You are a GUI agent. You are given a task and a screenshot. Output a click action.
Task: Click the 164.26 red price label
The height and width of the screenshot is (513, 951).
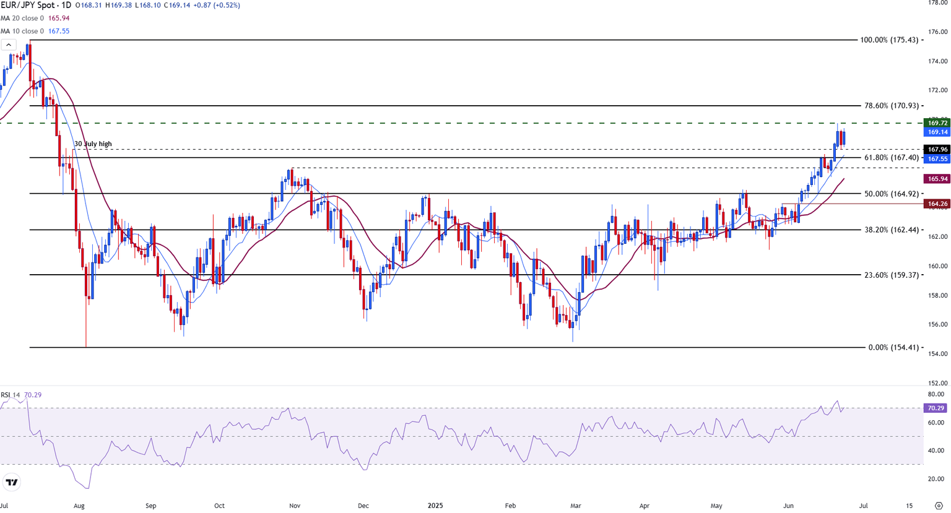(936, 204)
